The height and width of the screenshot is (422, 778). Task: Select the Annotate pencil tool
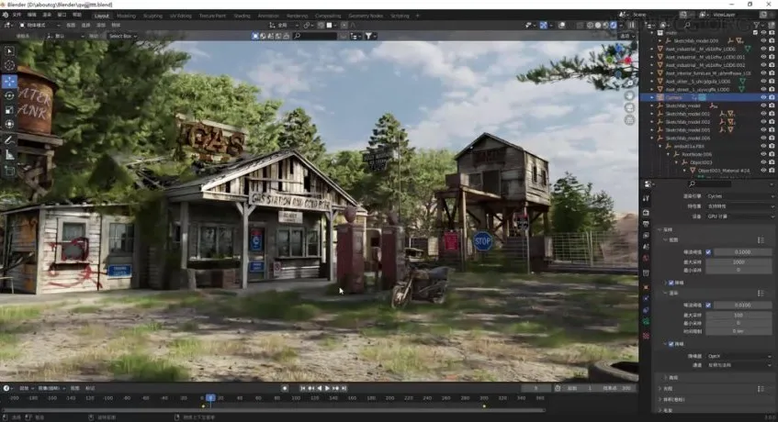pos(9,139)
